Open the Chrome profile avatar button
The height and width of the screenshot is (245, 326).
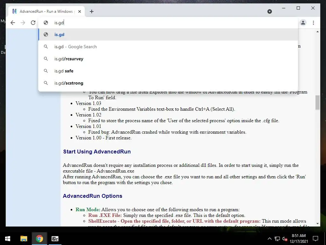[303, 23]
